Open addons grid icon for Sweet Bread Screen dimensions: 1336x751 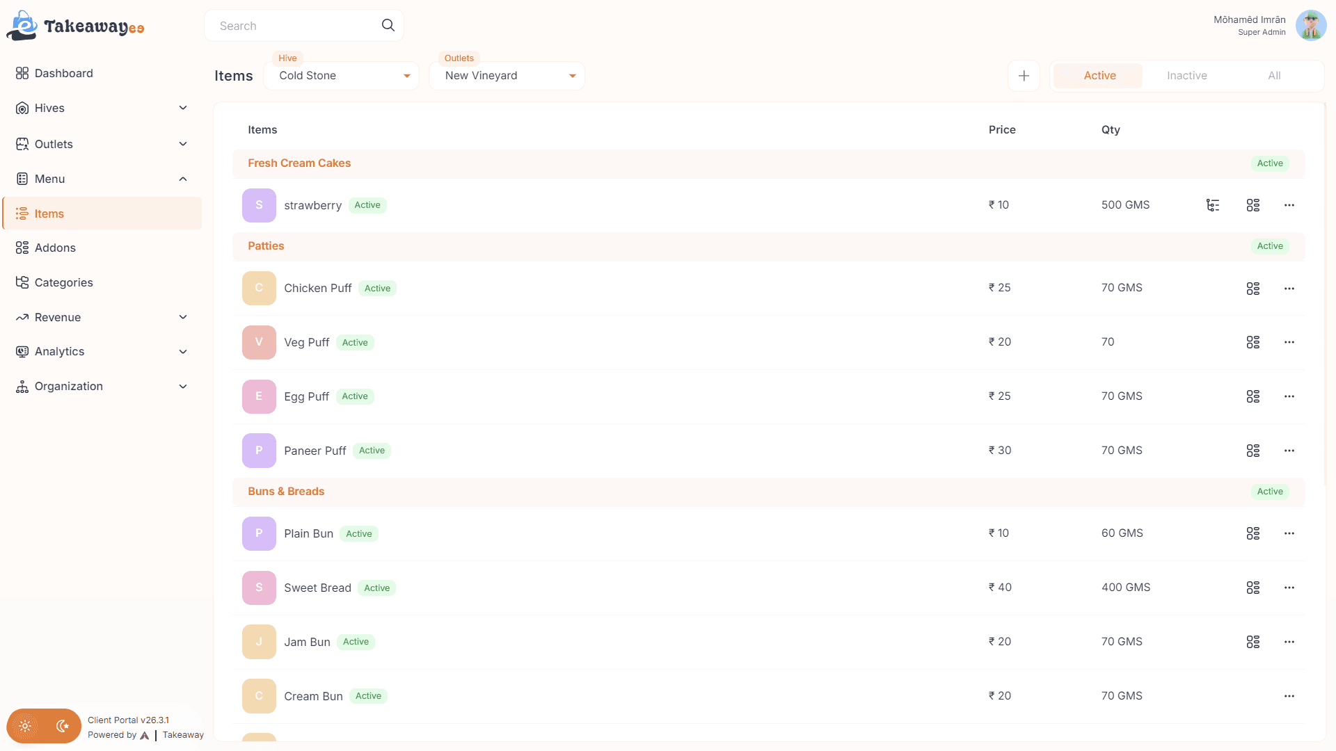1253,588
